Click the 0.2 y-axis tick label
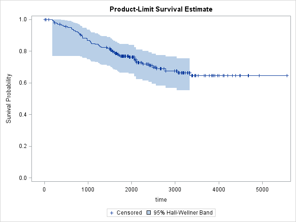The image size is (296, 222). click(x=22, y=146)
